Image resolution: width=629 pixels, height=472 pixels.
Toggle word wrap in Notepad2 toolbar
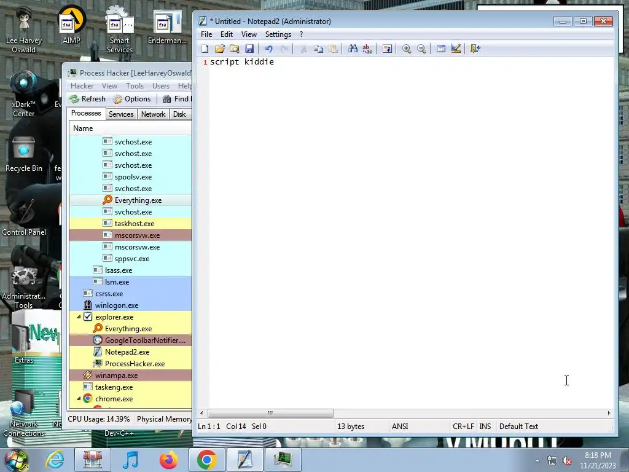387,49
